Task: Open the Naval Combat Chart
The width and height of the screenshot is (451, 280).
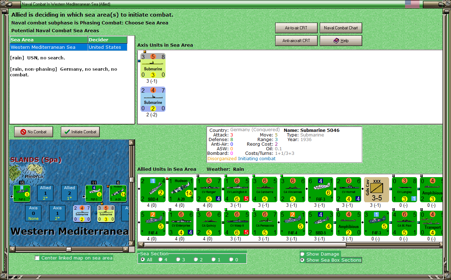Action: (x=341, y=28)
